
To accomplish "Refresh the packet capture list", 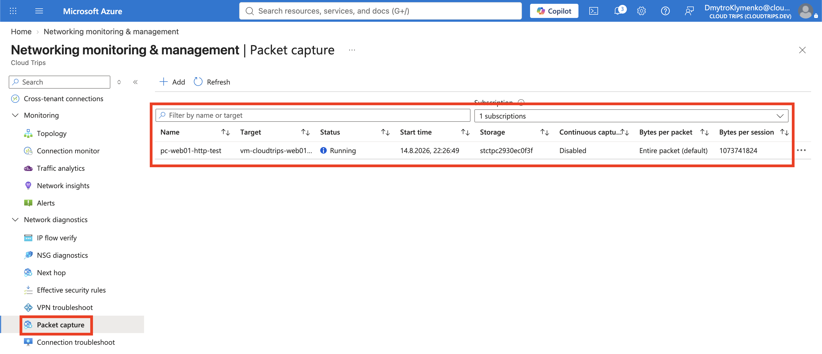I will [x=212, y=82].
